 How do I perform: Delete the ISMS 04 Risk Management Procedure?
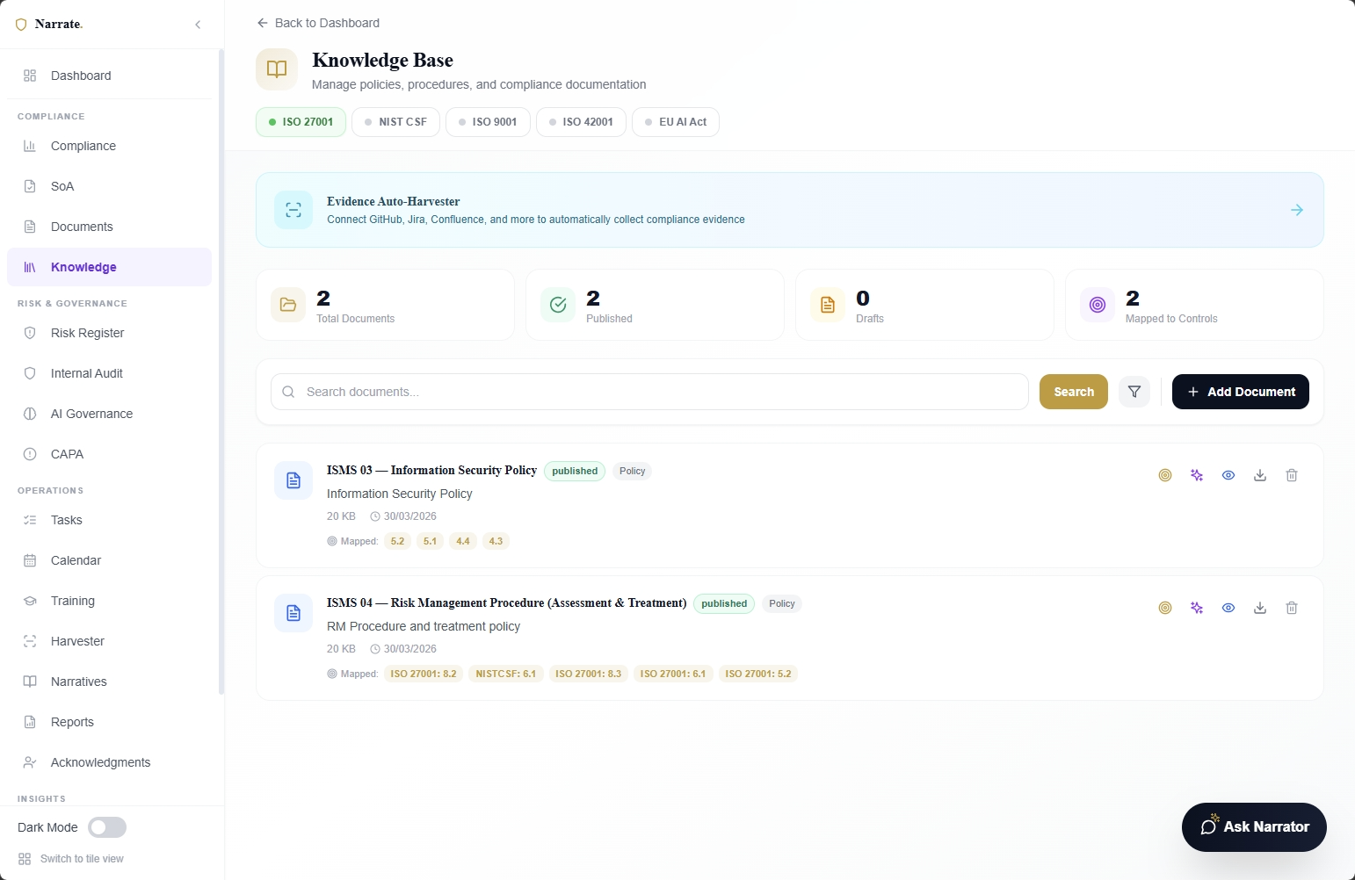1291,607
